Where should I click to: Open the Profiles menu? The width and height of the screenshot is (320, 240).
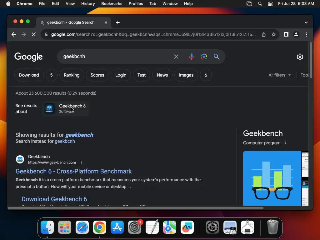(136, 4)
